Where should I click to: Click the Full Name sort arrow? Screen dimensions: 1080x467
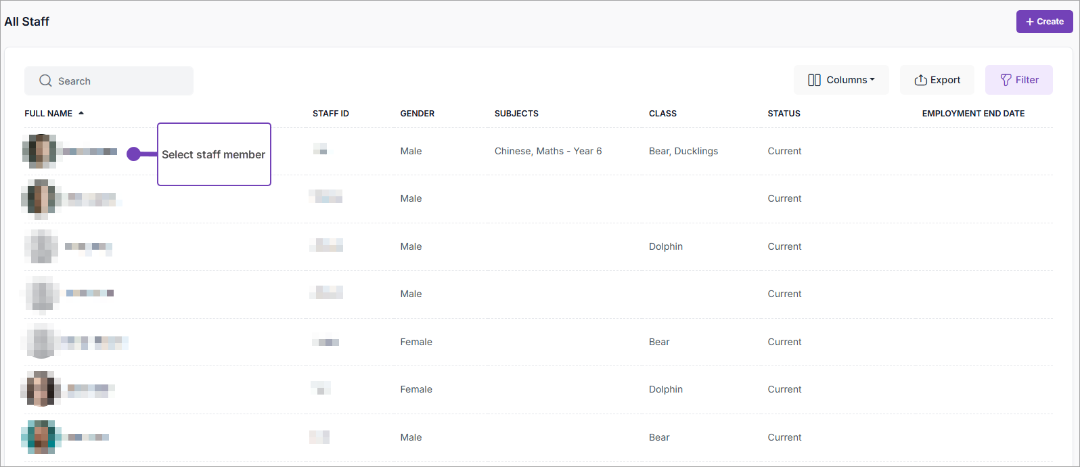click(x=81, y=113)
